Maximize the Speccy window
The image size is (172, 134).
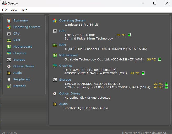(x=155, y=3)
